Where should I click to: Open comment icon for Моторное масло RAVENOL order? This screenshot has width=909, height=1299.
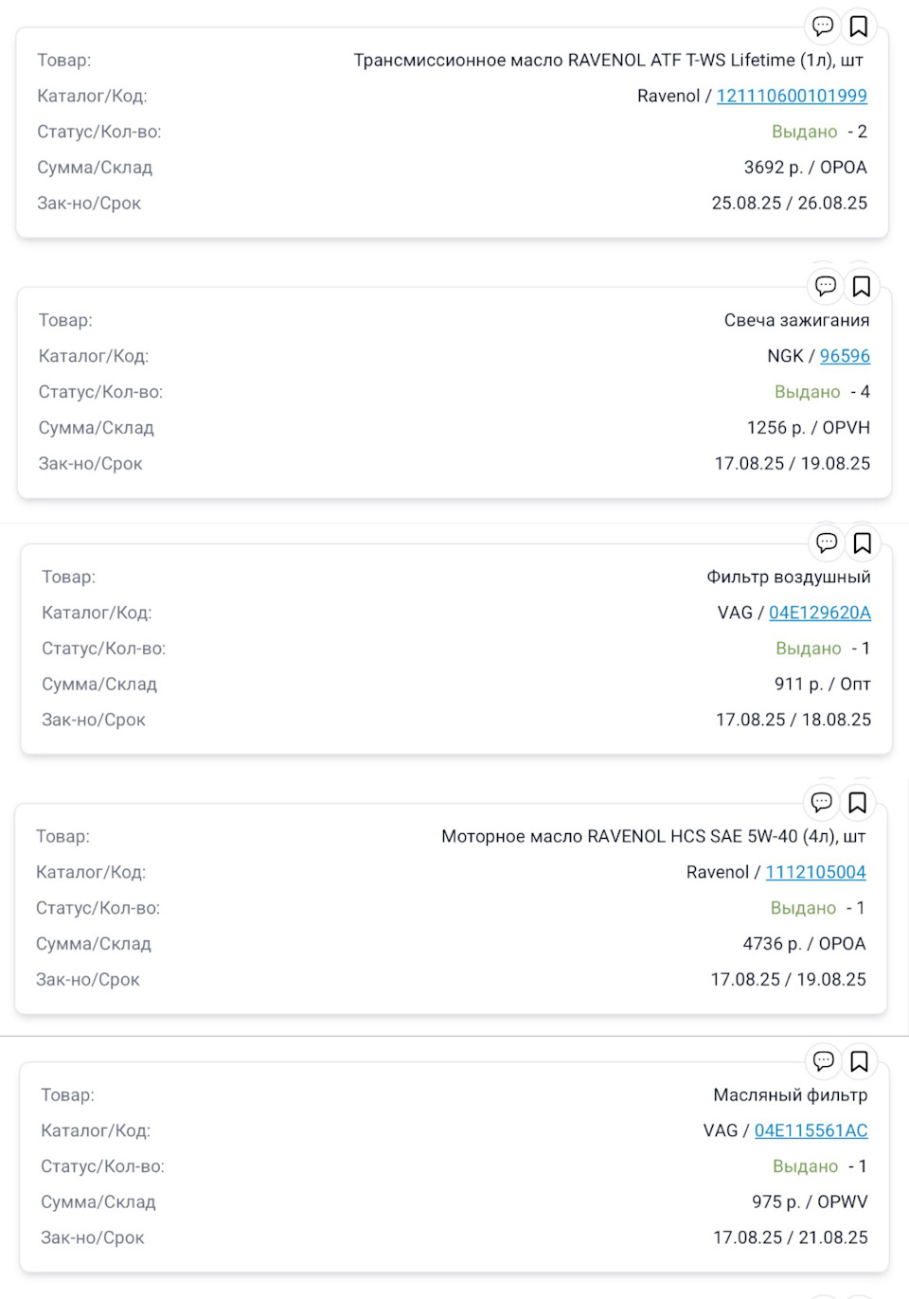coord(822,802)
